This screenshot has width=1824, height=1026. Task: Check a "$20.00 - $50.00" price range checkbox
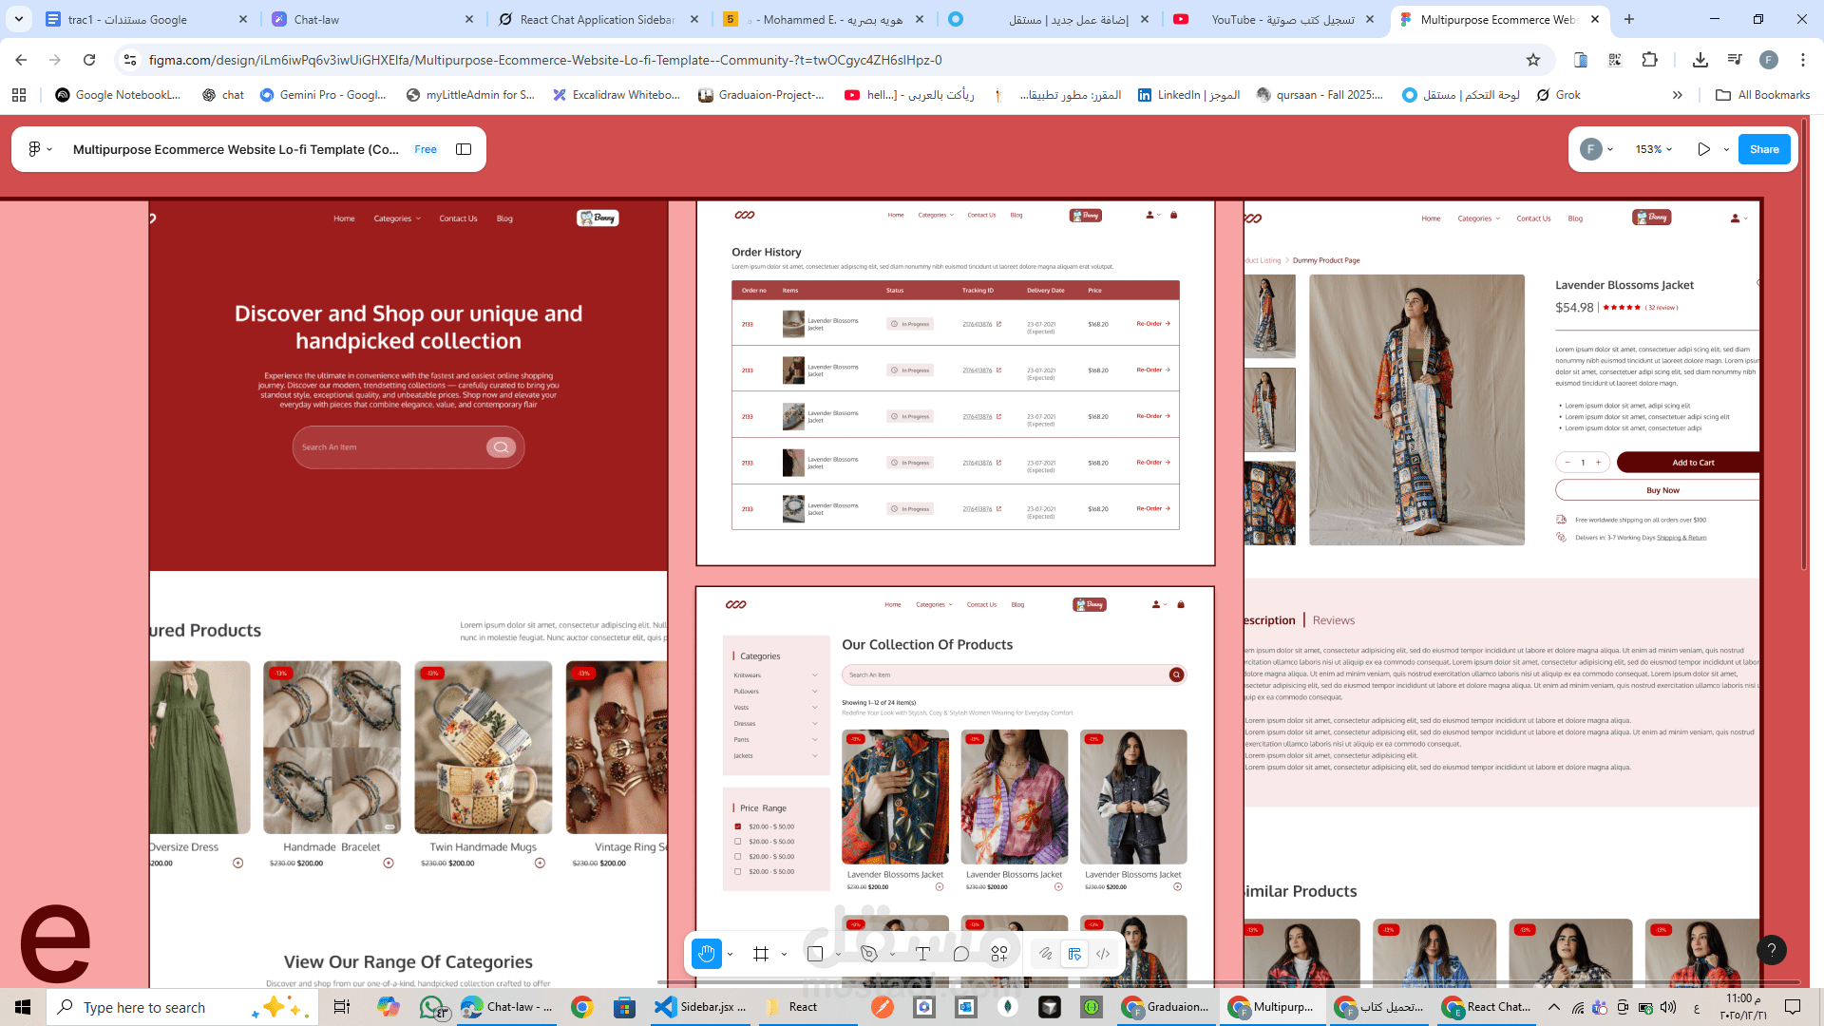point(738,841)
